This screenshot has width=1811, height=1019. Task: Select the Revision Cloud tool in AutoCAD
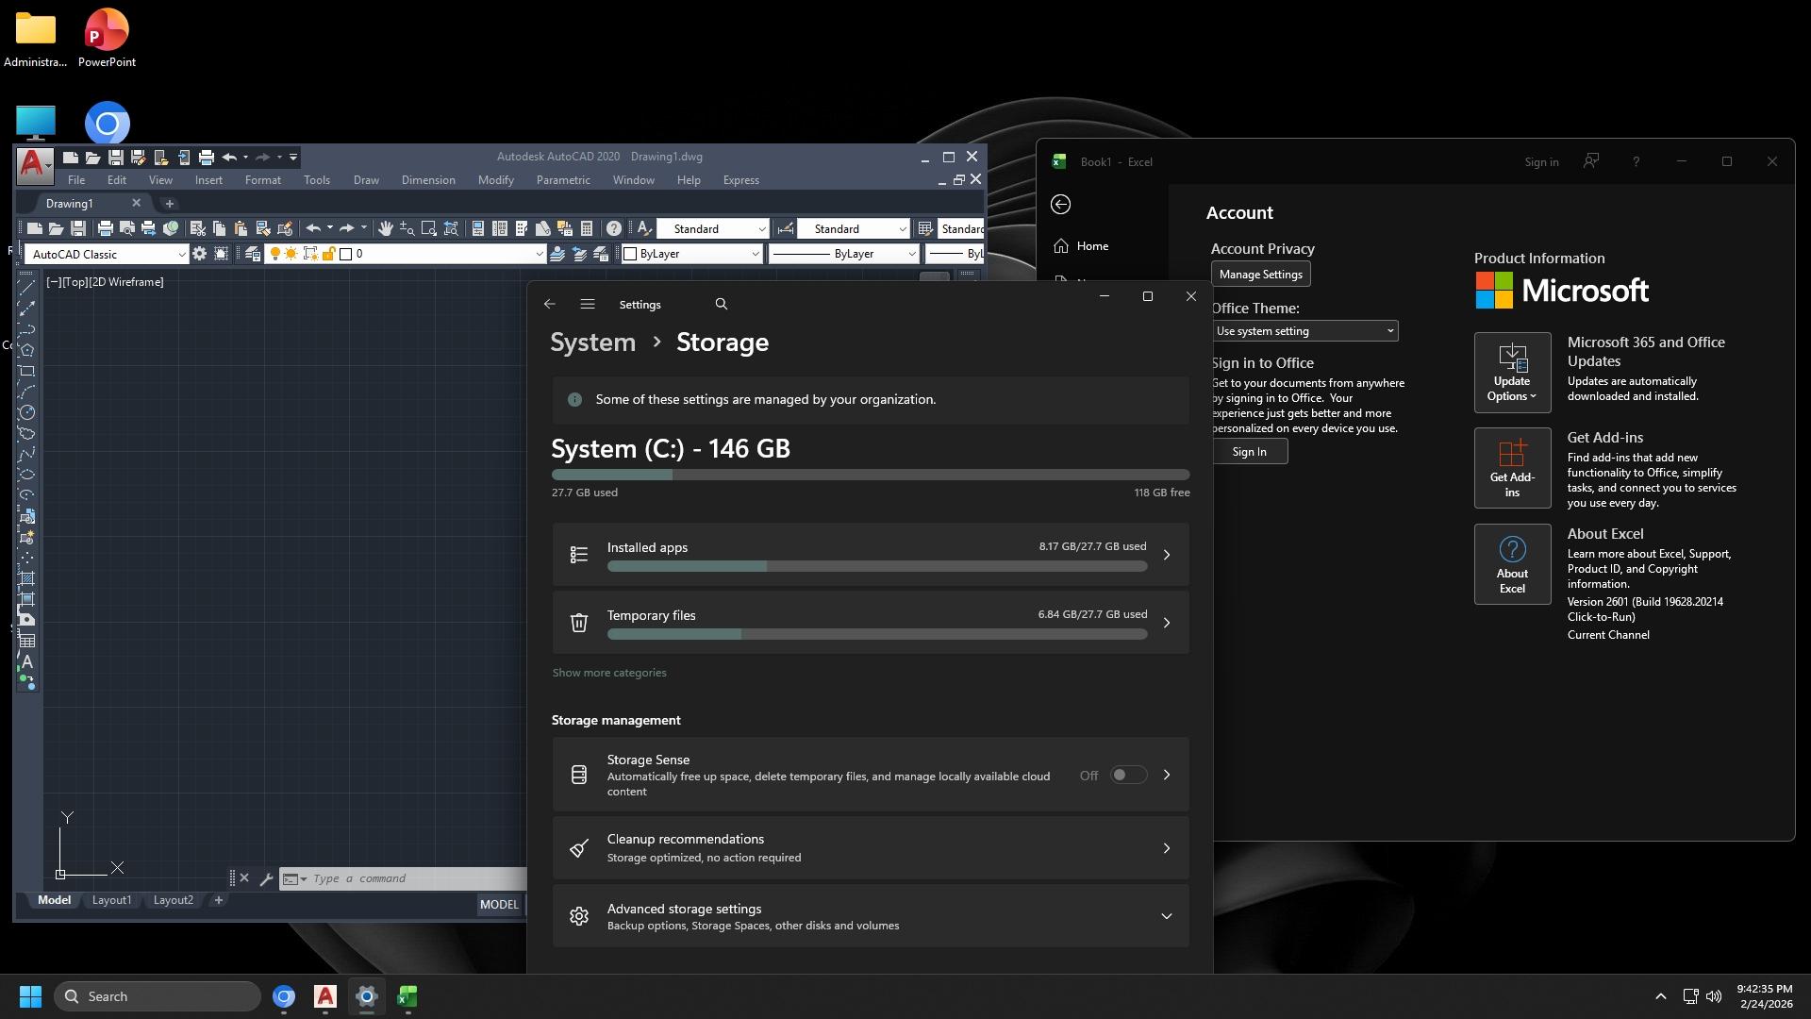(x=27, y=433)
